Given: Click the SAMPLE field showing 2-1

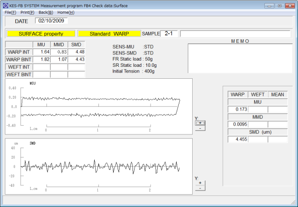Looking at the screenshot, I should (x=169, y=34).
